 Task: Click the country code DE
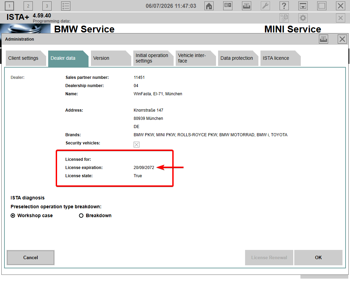[x=136, y=127]
